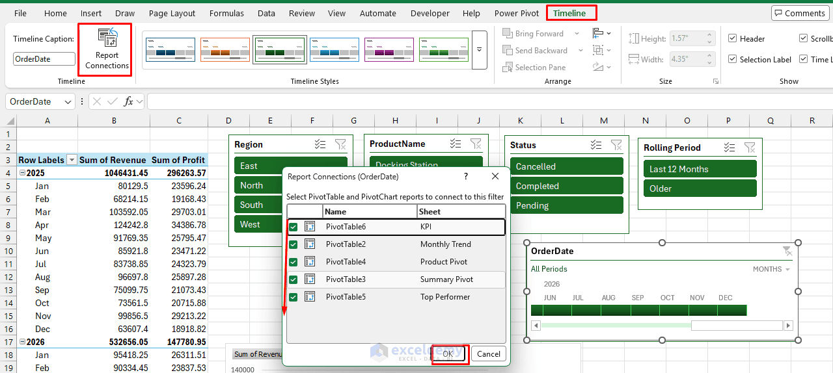This screenshot has width=833, height=373.
Task: Open the Size dialog launcher
Action: pos(716,81)
